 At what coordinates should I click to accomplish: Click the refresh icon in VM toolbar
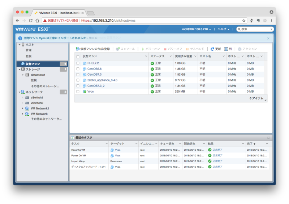coord(212,49)
